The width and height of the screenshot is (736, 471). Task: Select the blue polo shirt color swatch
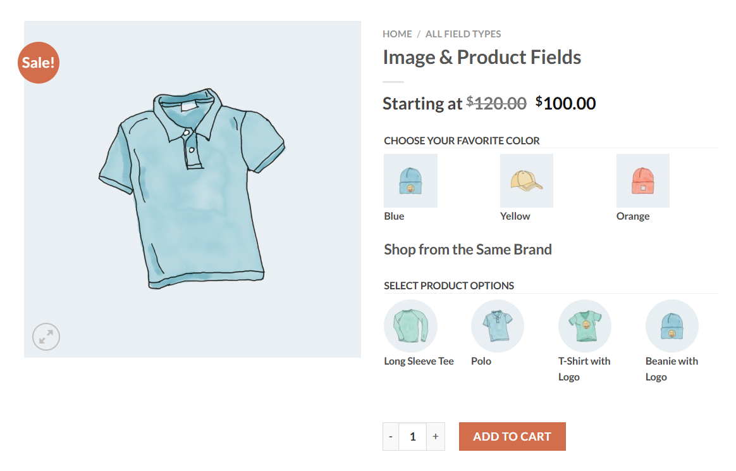497,325
